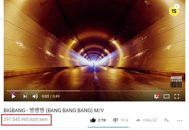Skip to the next video
Screen dimensions: 189x130
tap(25, 96)
